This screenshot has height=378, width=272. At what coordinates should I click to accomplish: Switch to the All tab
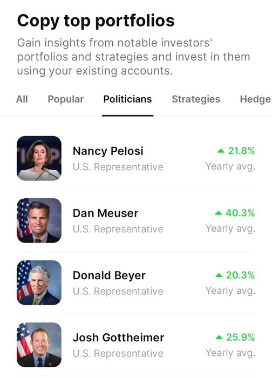point(22,99)
